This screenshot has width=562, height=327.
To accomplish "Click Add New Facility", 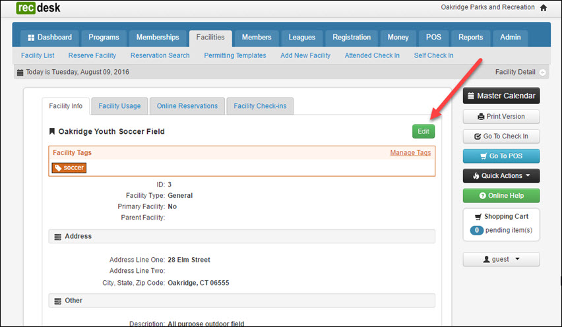I will [305, 55].
